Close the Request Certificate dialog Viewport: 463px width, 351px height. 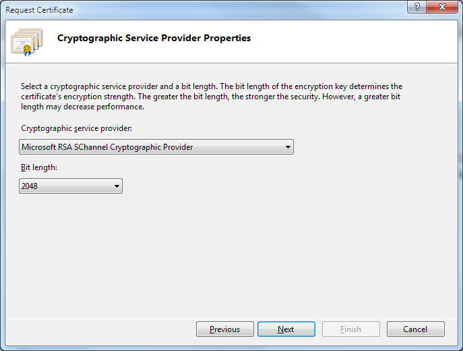pos(441,8)
